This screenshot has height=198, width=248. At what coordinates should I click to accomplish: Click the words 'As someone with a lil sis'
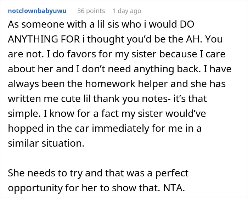click(x=63, y=24)
